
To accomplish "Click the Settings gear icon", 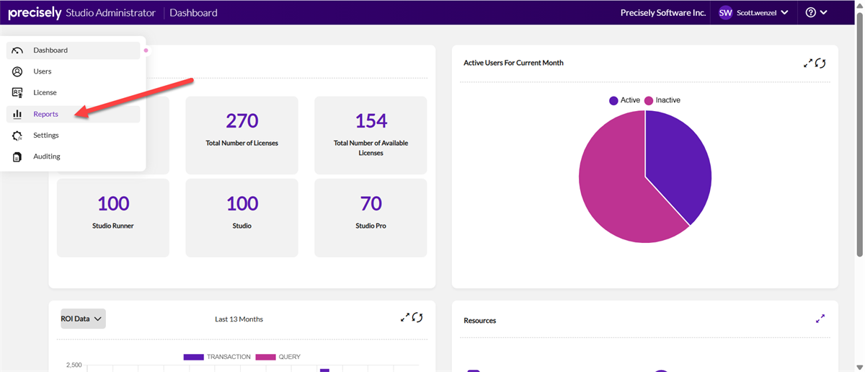I will tap(17, 136).
